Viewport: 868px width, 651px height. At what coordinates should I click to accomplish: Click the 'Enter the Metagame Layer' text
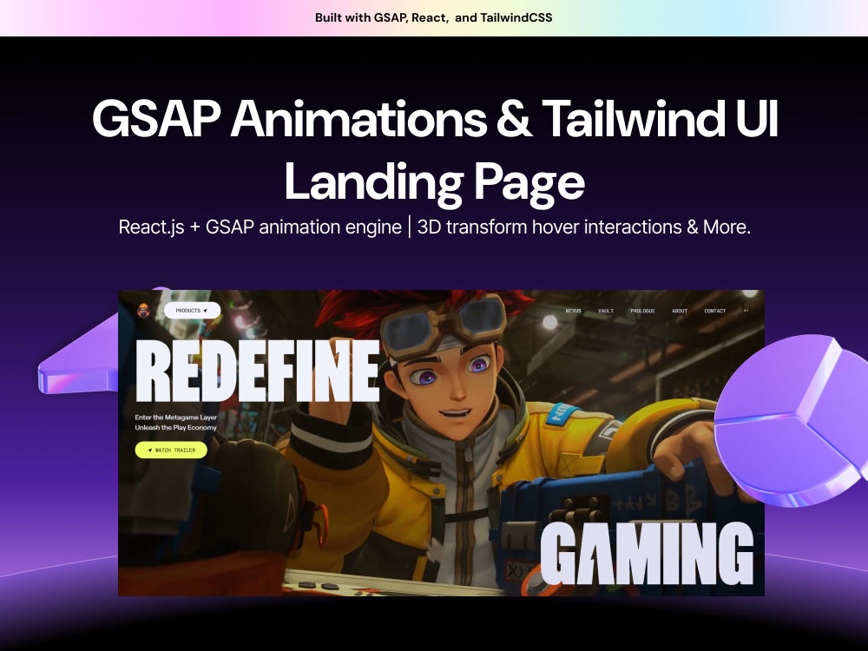click(176, 418)
